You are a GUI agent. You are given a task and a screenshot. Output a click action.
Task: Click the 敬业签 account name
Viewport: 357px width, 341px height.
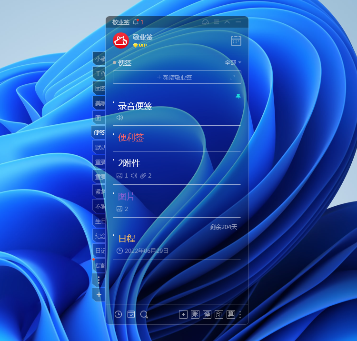pos(143,37)
